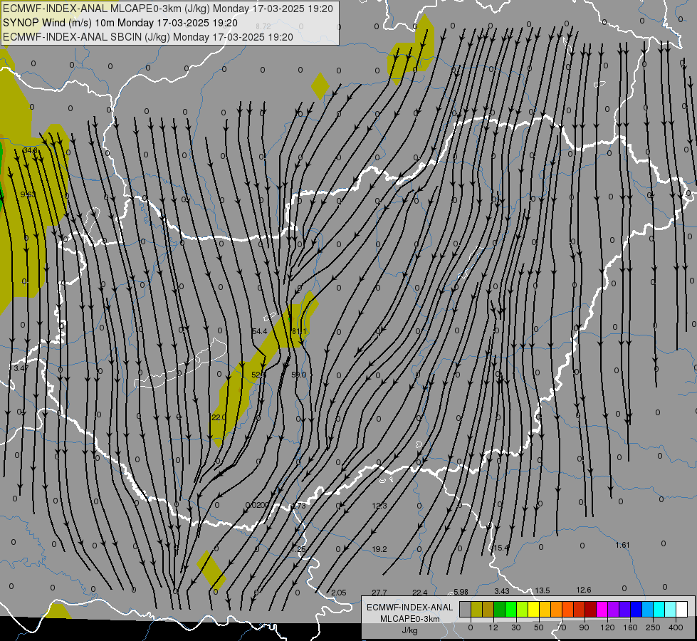
Task: Click the MLCAPE0-3km title line in header
Action: click(x=168, y=9)
